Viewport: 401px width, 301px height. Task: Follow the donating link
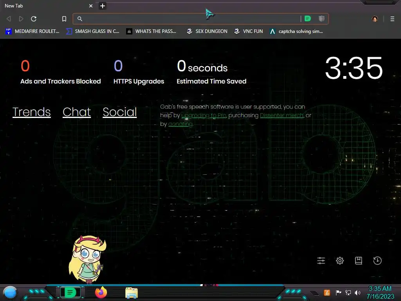pos(180,124)
